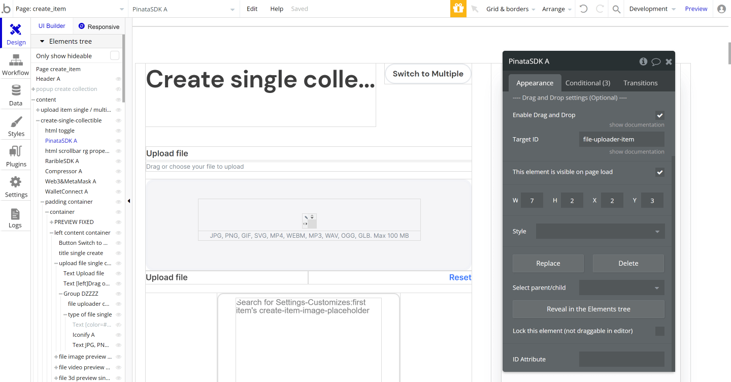Disable 'This element is visible on page load'
This screenshot has height=382, width=731.
click(x=659, y=172)
